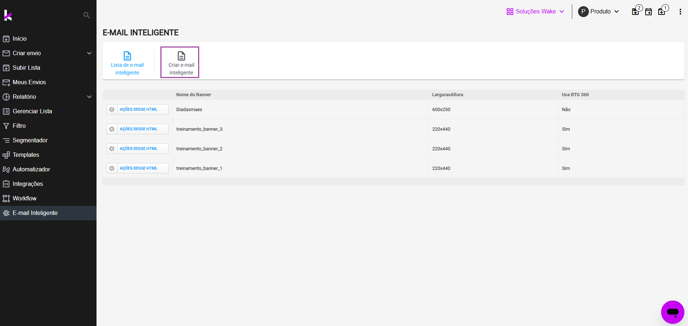
Task: Go to Início in sidebar
Action: tap(48, 39)
